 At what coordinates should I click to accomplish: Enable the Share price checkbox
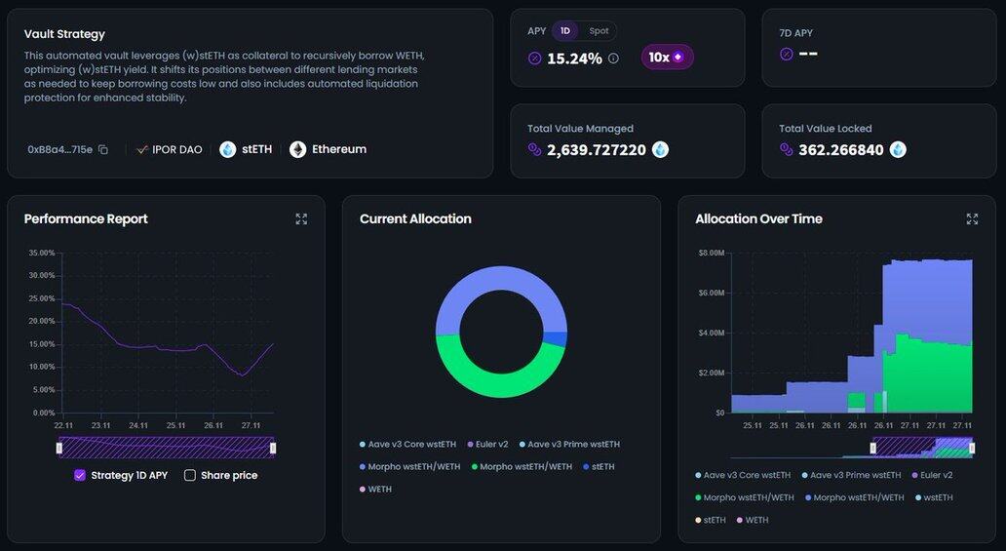click(190, 476)
